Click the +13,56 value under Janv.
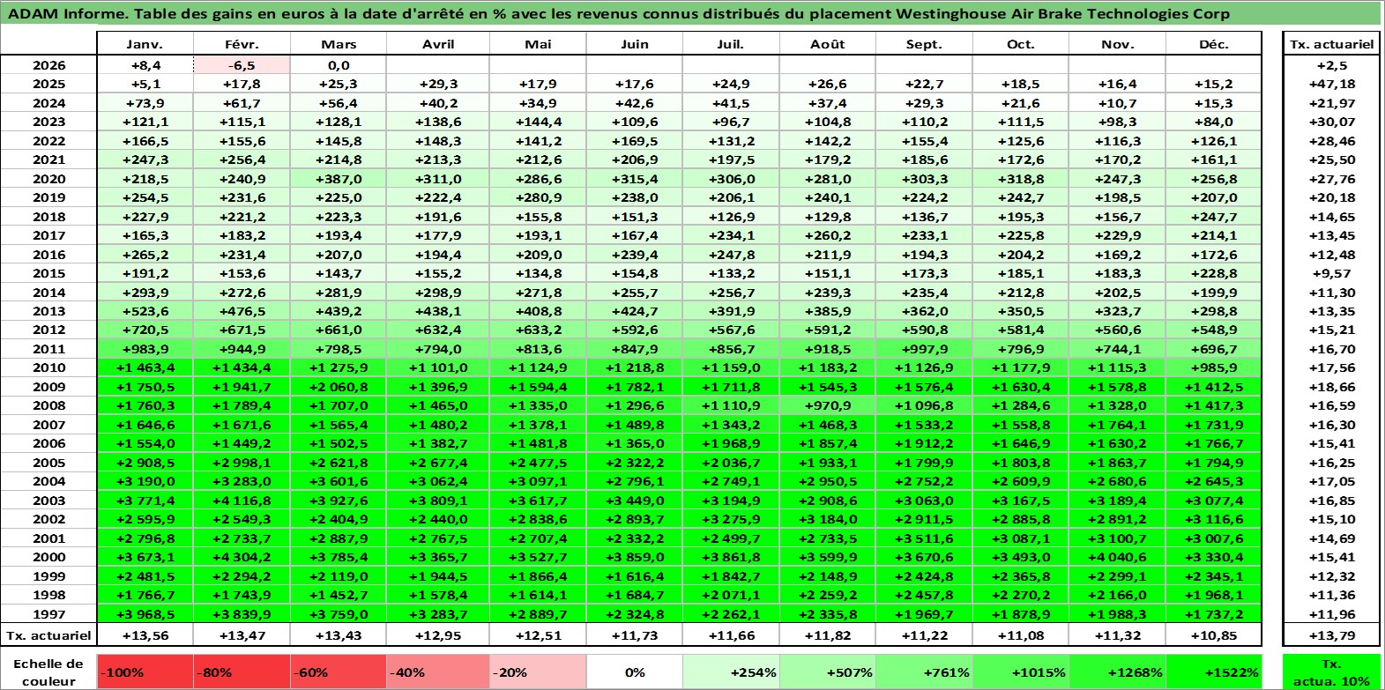1385x690 pixels. pos(145,635)
